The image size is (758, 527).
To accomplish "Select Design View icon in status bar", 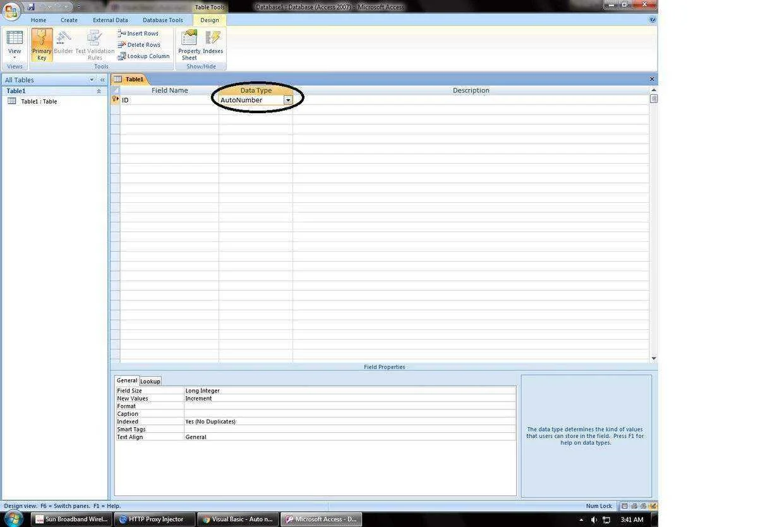I will (653, 506).
